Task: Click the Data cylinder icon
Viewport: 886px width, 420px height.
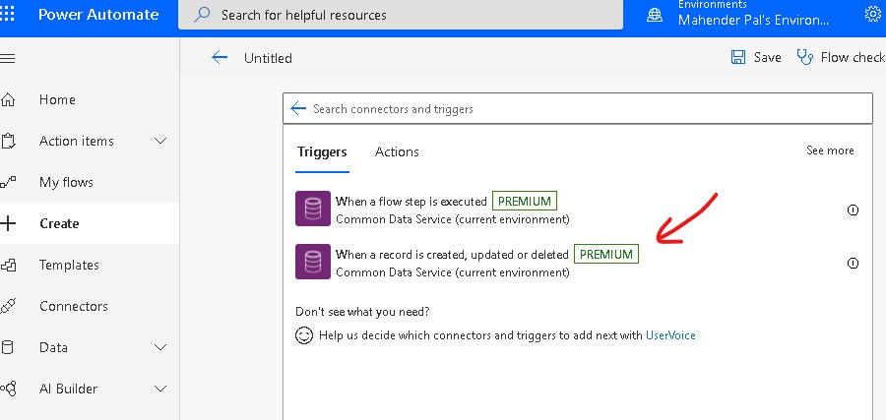Action: pyautogui.click(x=7, y=347)
